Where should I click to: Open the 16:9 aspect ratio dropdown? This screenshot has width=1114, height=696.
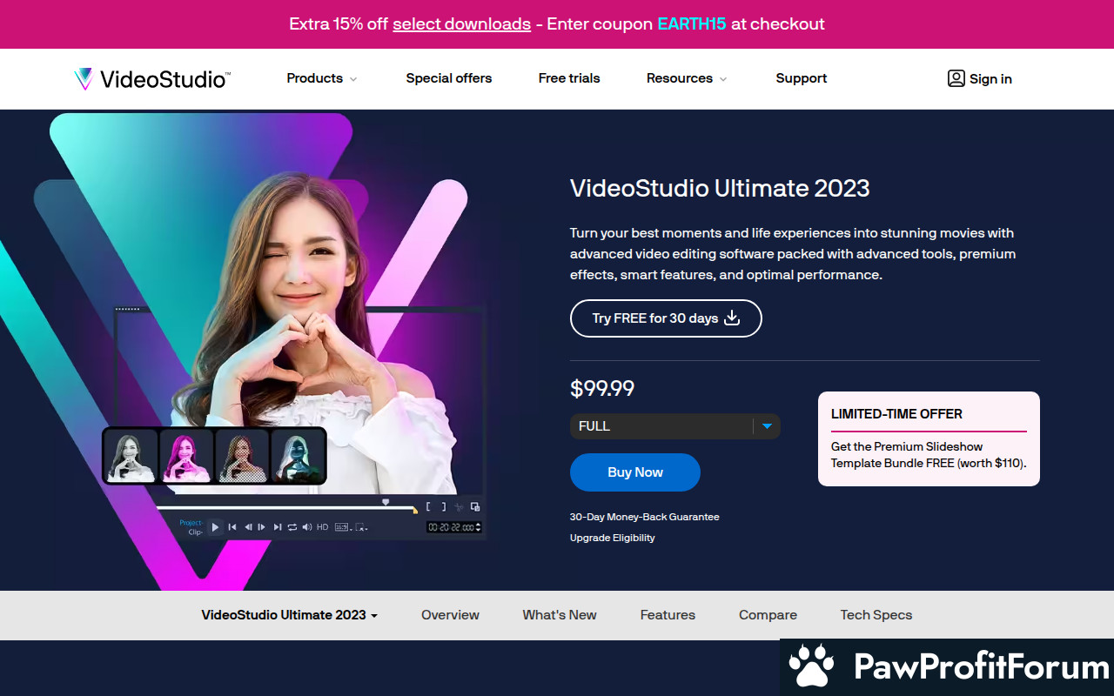pyautogui.click(x=343, y=527)
